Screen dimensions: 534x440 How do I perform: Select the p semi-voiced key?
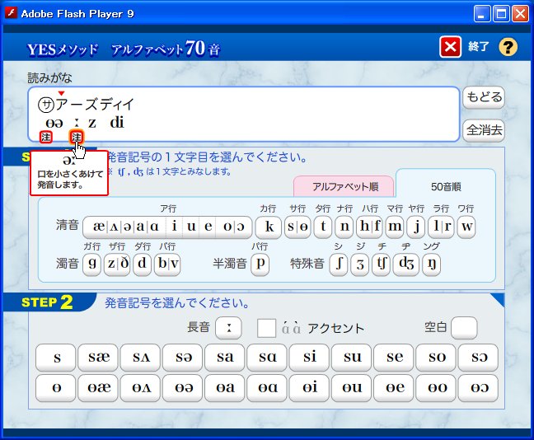(260, 264)
